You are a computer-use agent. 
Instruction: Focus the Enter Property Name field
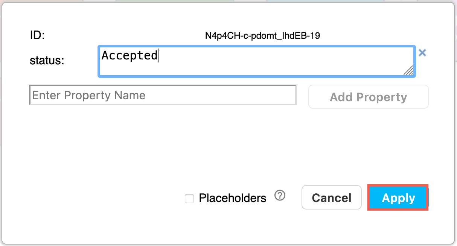(163, 95)
